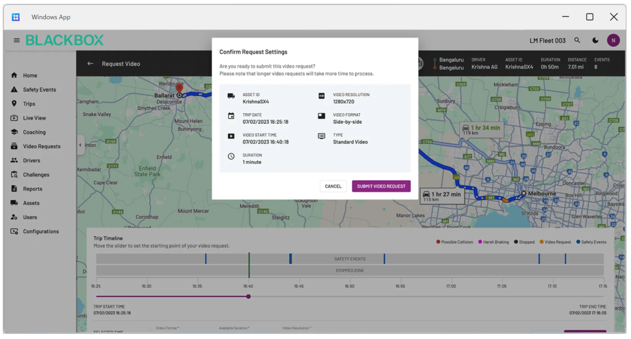Click the Video Resolution icon
631x339 pixels.
click(322, 96)
